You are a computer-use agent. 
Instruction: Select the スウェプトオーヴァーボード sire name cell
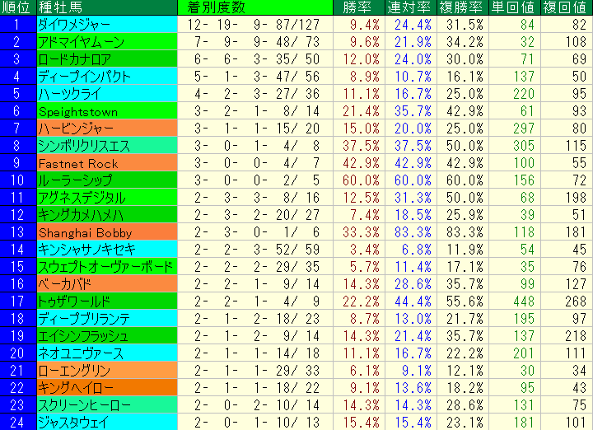(x=107, y=267)
